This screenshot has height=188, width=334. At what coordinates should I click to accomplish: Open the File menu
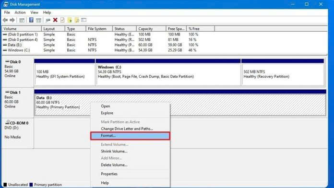tap(7, 12)
